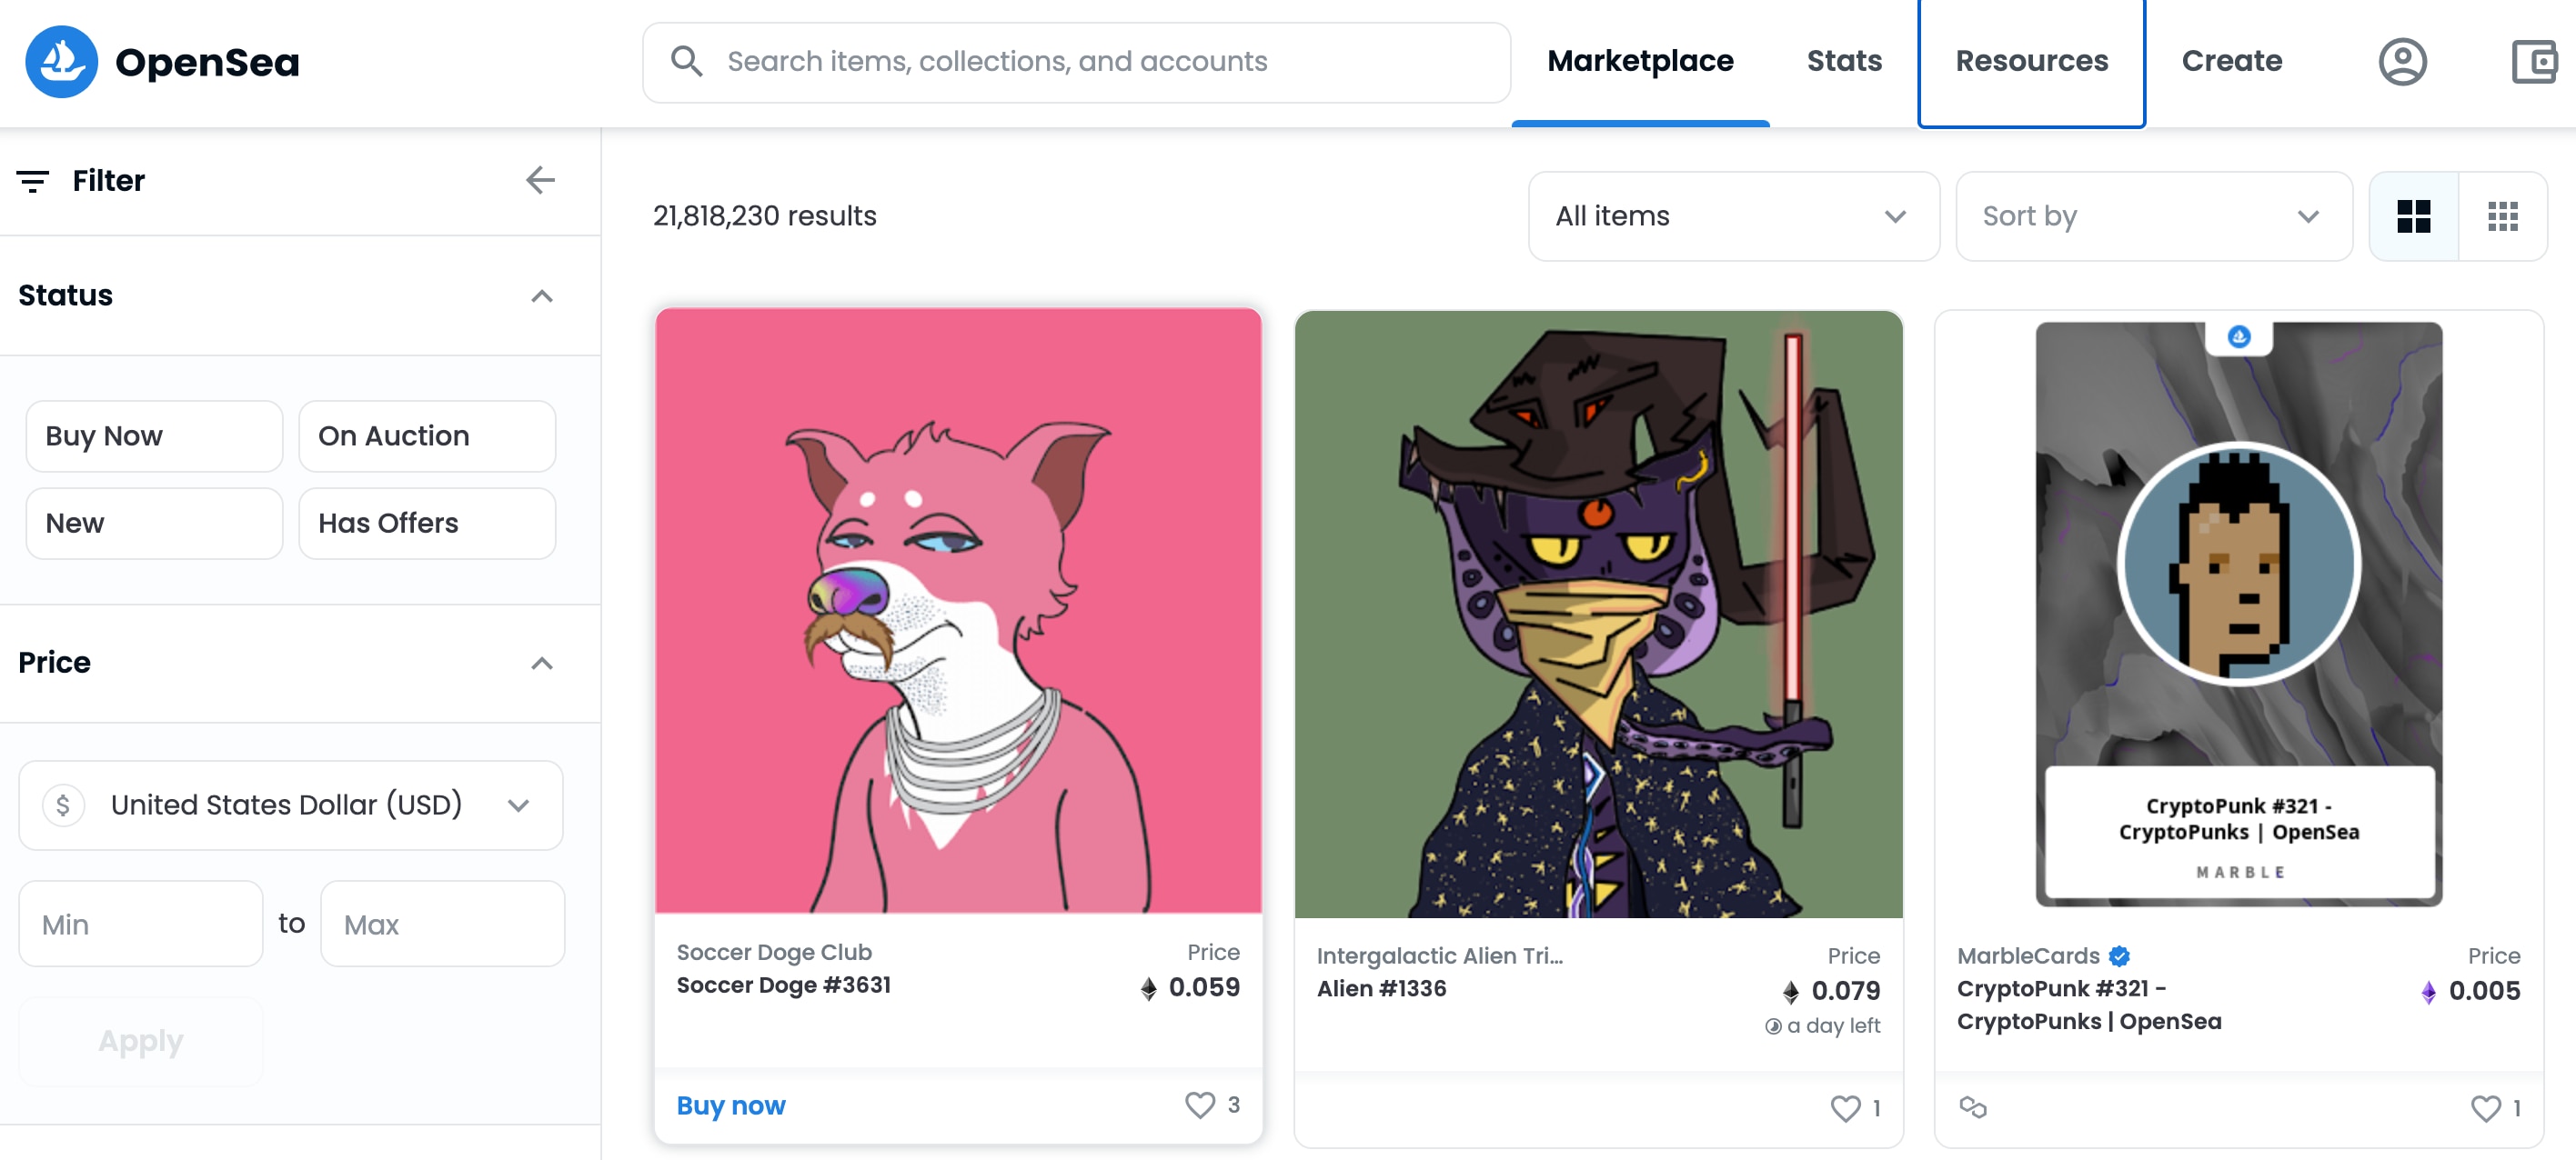Go to the Stats menu
The height and width of the screenshot is (1160, 2576).
click(x=1843, y=62)
